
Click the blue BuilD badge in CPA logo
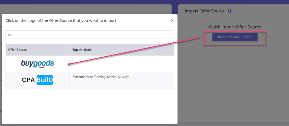pyautogui.click(x=45, y=80)
